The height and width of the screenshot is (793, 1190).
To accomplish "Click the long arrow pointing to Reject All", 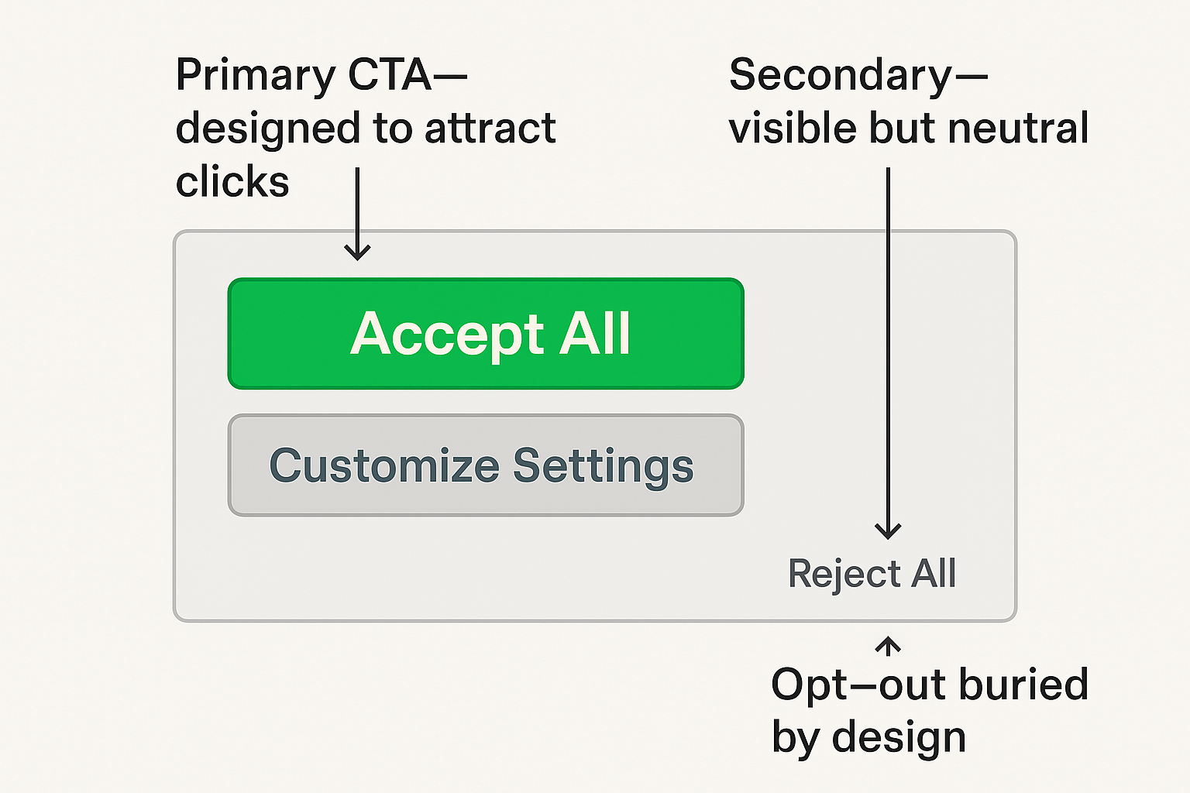I will tap(888, 353).
